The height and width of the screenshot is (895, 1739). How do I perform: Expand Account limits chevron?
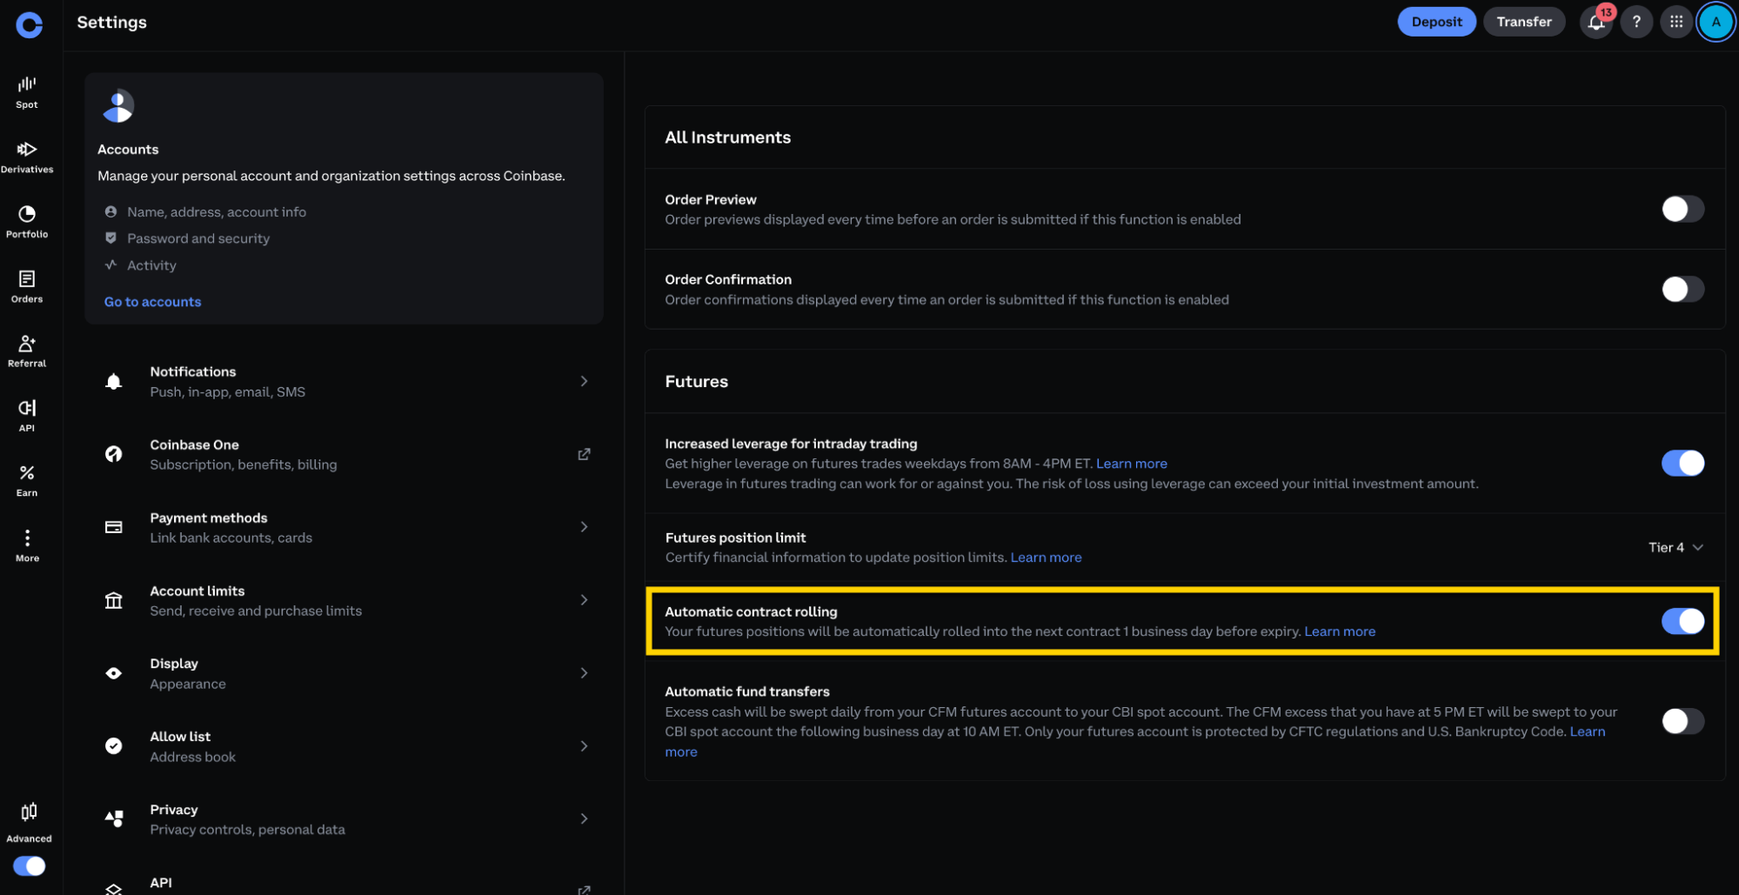(584, 600)
